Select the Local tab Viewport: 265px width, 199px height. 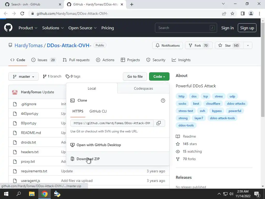point(92,88)
